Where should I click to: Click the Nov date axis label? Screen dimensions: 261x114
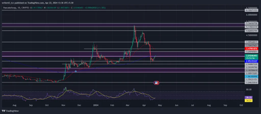coord(63,105)
